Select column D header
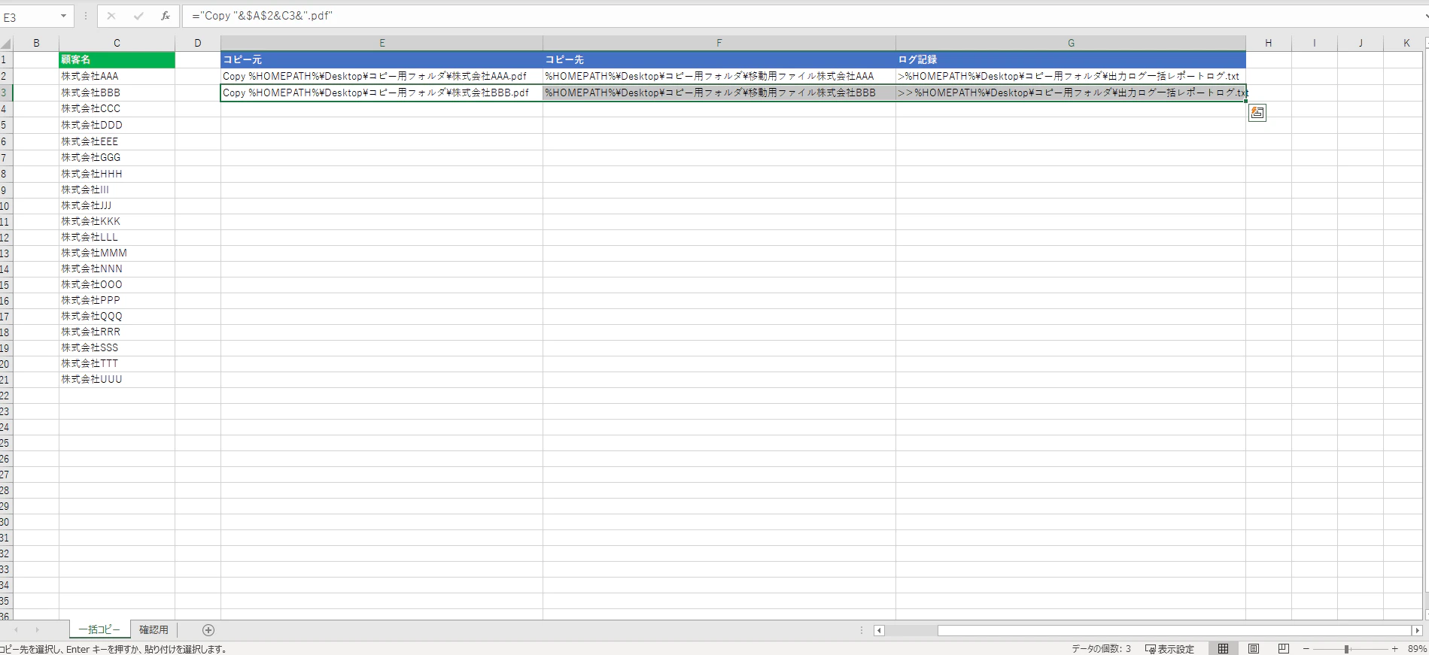 [198, 44]
